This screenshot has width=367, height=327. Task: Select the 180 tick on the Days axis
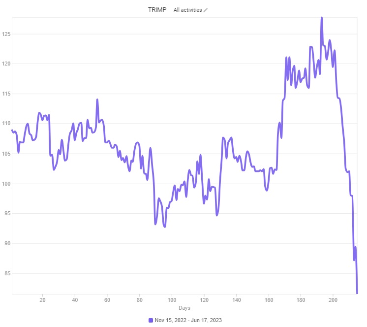click(x=301, y=299)
